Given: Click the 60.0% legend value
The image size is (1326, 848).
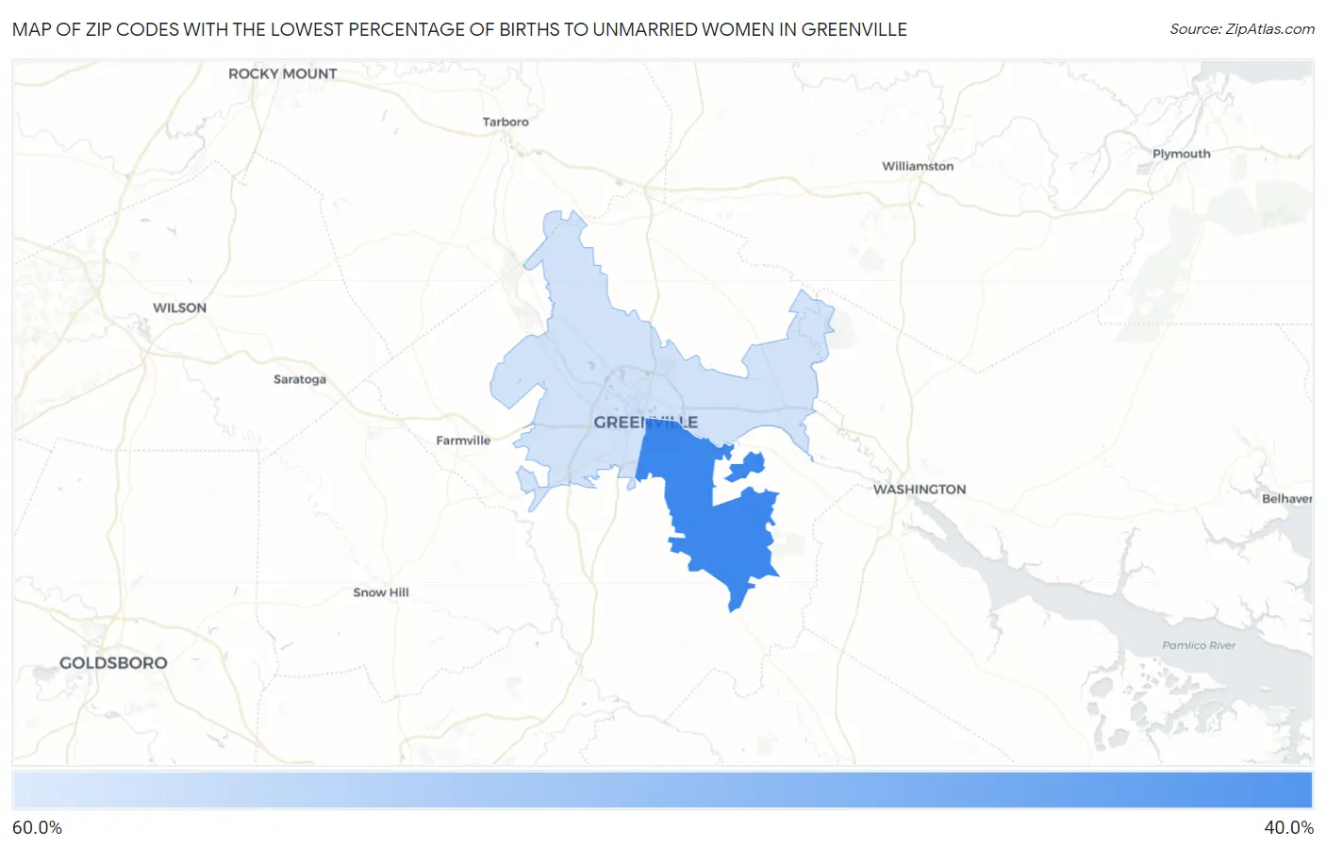Looking at the screenshot, I should coord(38,827).
